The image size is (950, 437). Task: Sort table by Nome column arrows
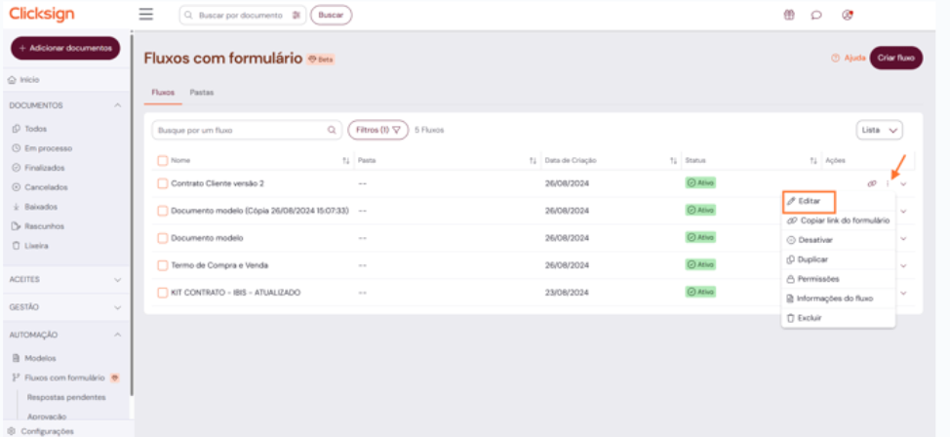click(345, 160)
